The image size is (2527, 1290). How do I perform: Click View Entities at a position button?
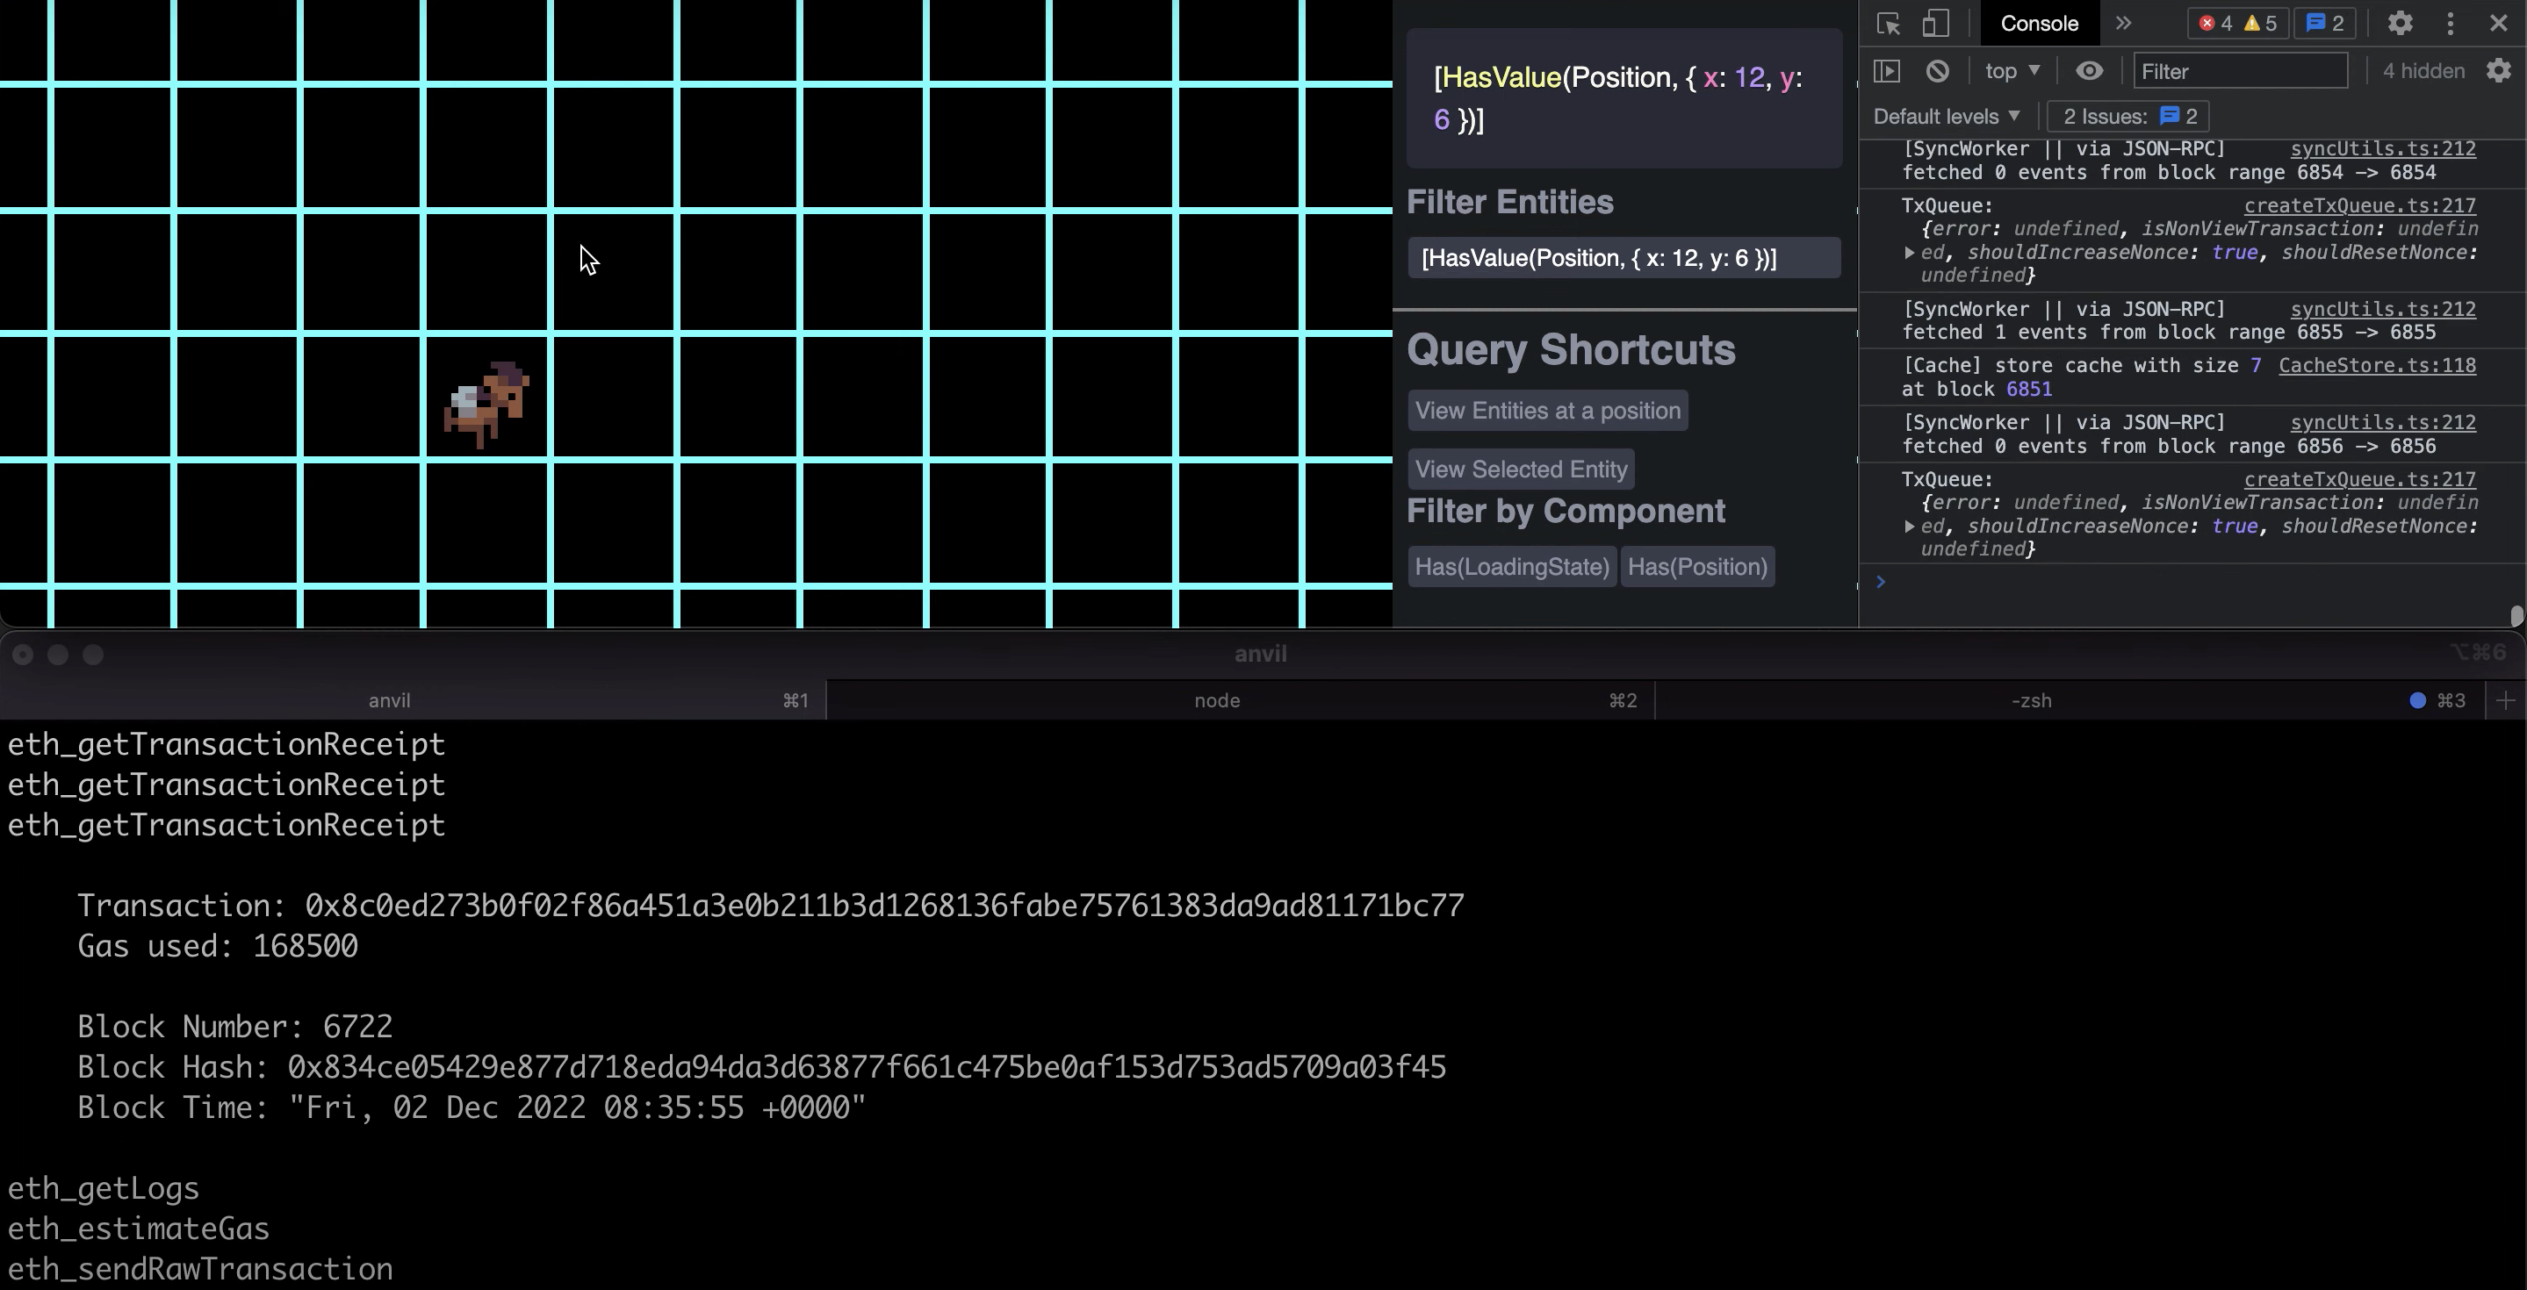[1547, 411]
